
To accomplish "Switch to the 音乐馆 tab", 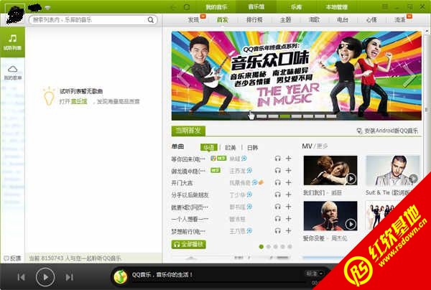I will (256, 7).
